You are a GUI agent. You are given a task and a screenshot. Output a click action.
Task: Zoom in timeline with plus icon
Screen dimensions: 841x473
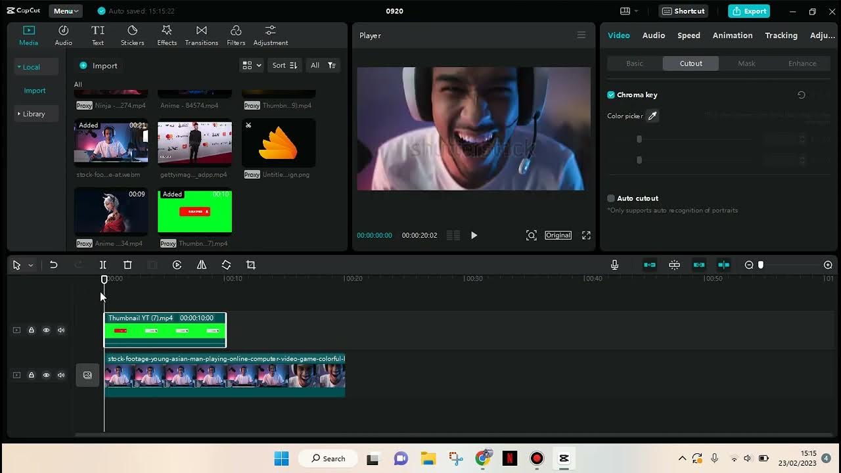click(828, 265)
